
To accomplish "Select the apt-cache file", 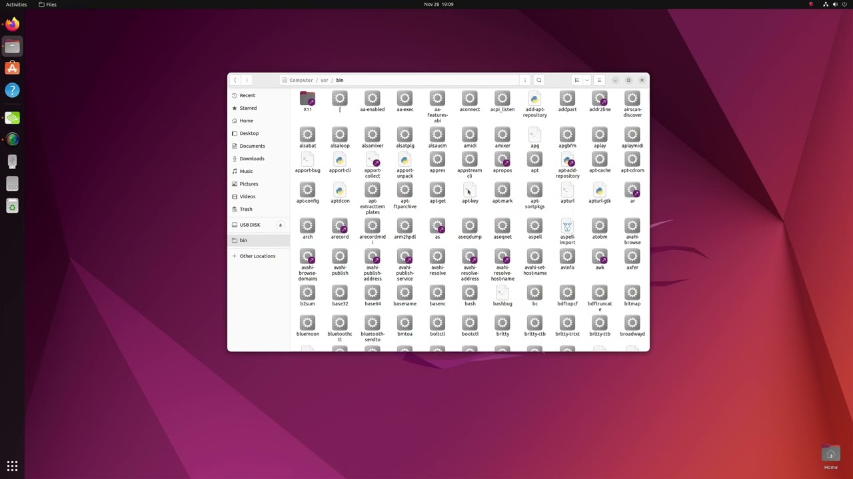I will 600,162.
